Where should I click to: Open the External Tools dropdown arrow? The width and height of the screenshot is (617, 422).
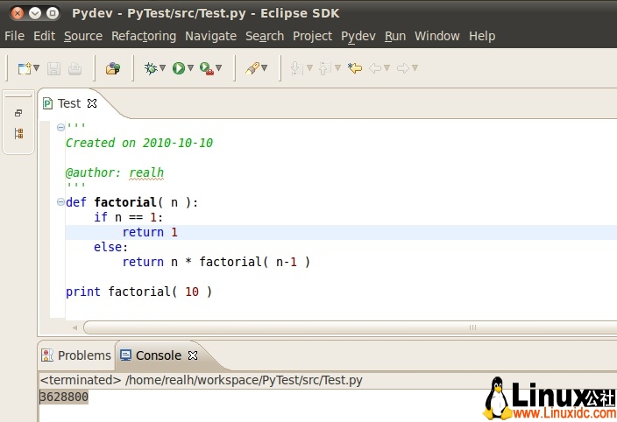tap(219, 68)
